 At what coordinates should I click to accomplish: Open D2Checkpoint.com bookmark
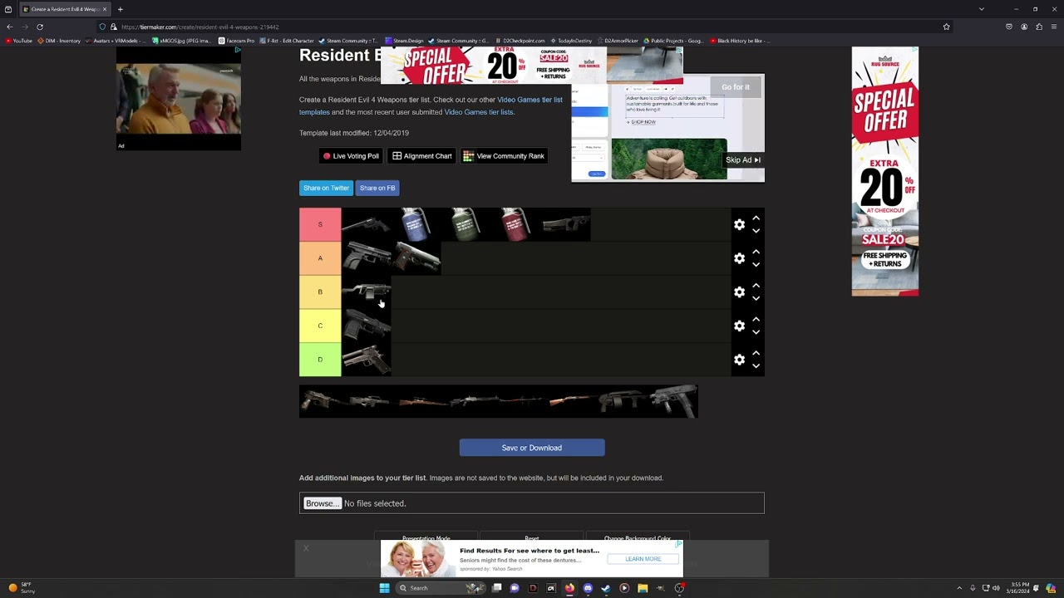[x=520, y=41]
